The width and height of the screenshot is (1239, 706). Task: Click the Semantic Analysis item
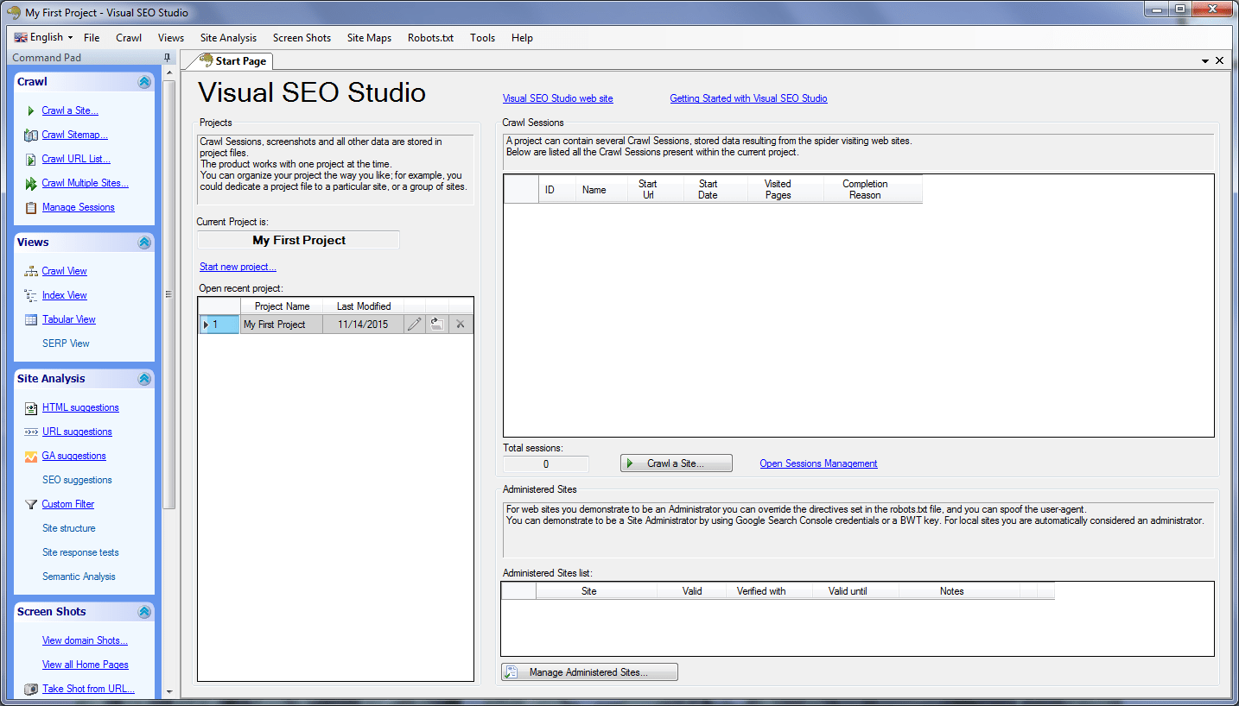pos(79,577)
